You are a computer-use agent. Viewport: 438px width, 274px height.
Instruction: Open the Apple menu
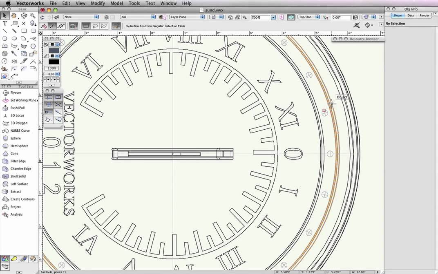point(8,3)
